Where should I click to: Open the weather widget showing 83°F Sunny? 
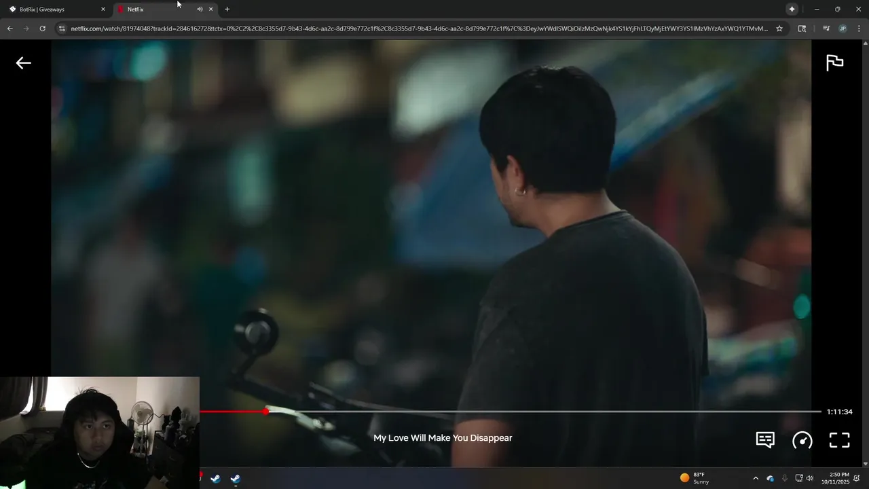[x=695, y=478]
